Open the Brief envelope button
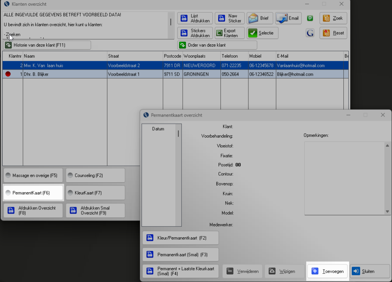392x282 pixels. coord(260,18)
